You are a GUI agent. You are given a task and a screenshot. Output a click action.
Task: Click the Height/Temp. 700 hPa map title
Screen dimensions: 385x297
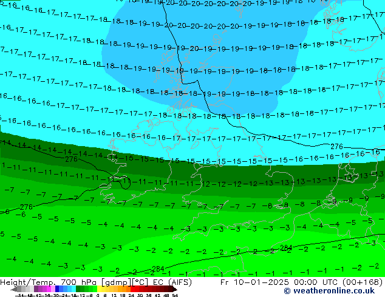[x=50, y=282]
